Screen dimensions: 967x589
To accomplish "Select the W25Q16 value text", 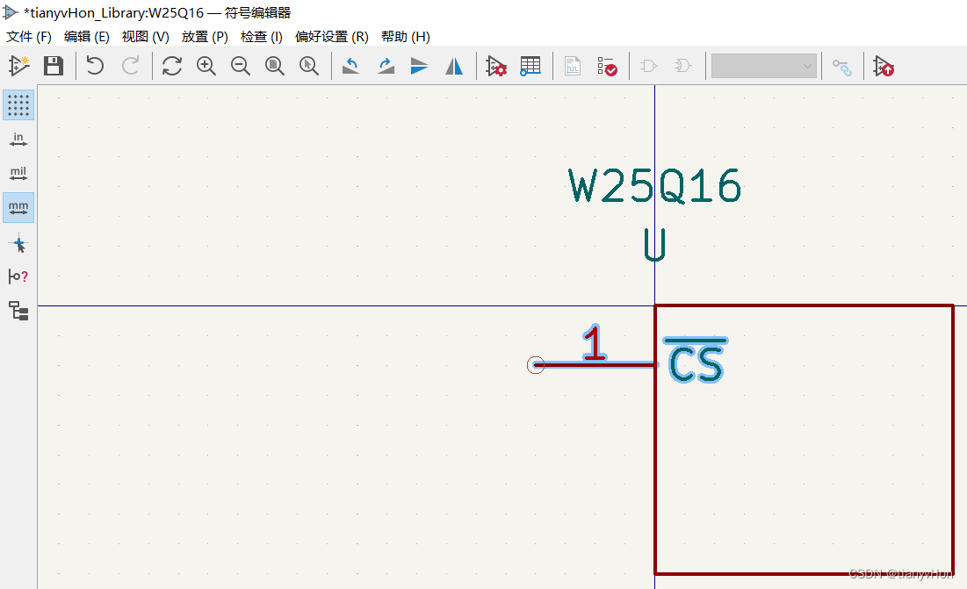I will coord(655,186).
